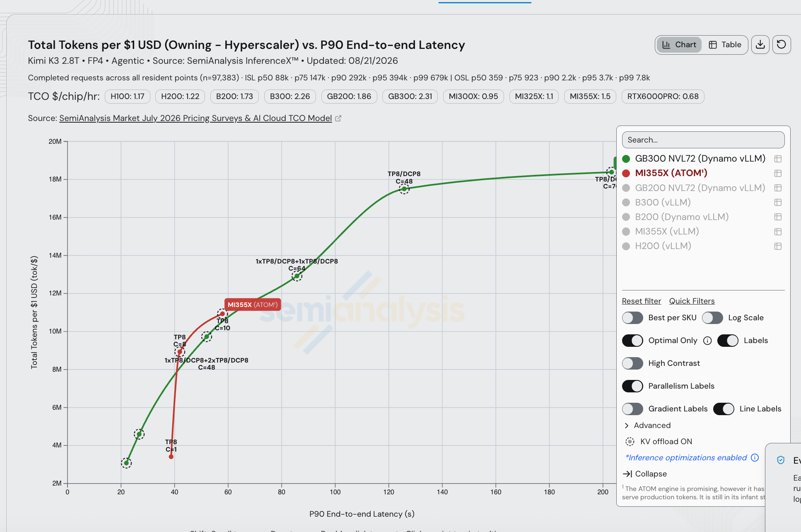
Task: Click the TP8/DCP8 C=48 data point
Action: (x=404, y=189)
